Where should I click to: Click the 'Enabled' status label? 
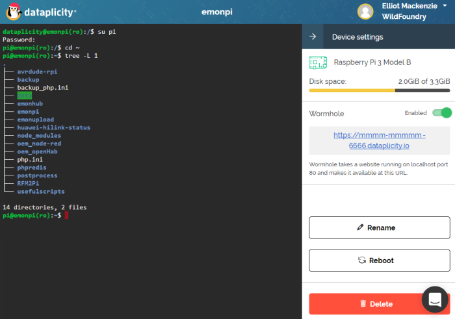[415, 113]
